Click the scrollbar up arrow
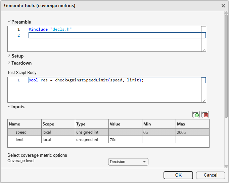 coord(226,12)
